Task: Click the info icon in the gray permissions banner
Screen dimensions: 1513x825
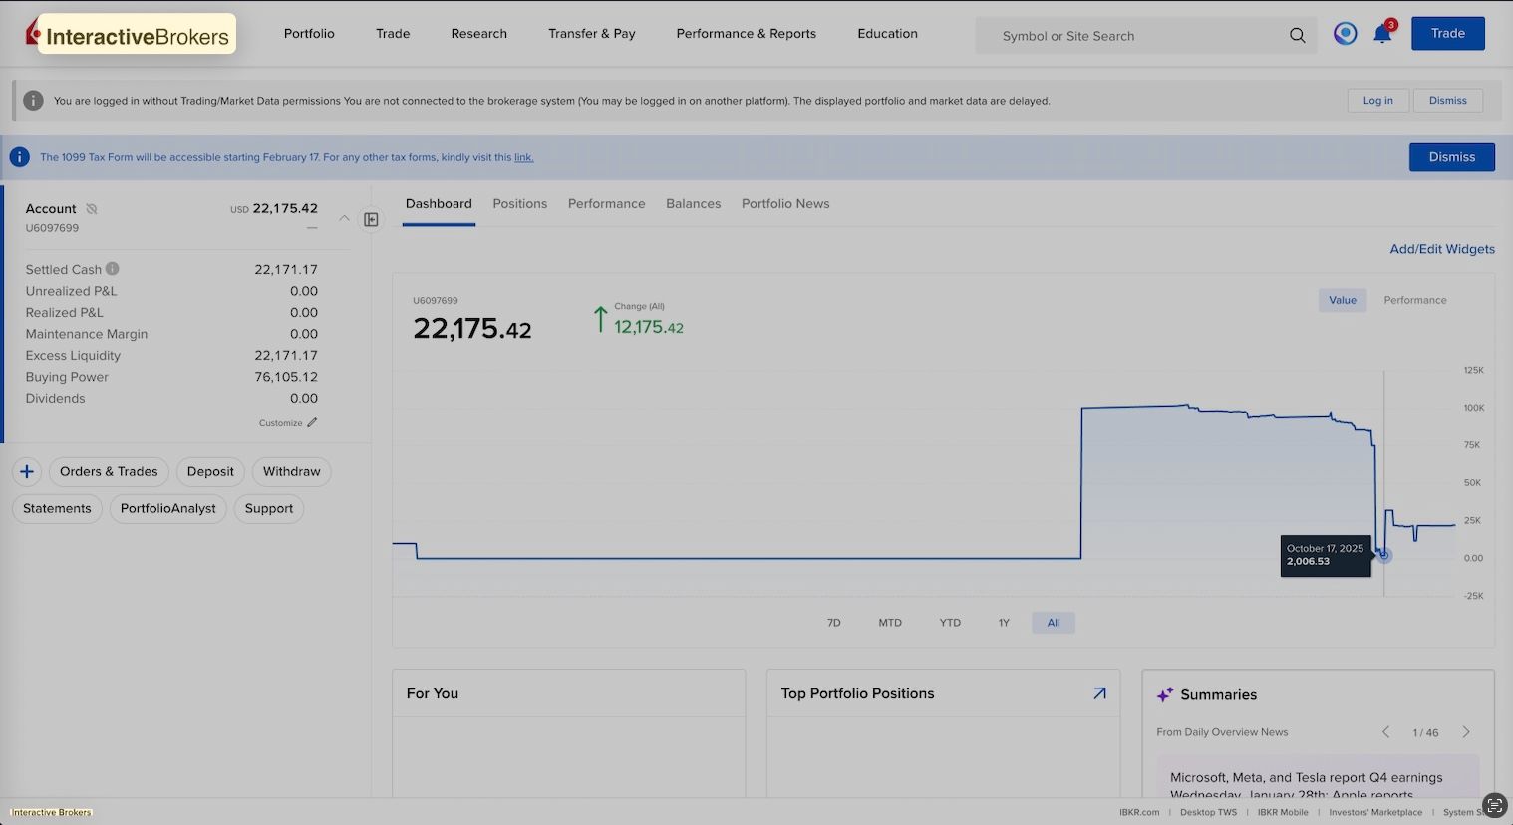Action: click(x=33, y=101)
